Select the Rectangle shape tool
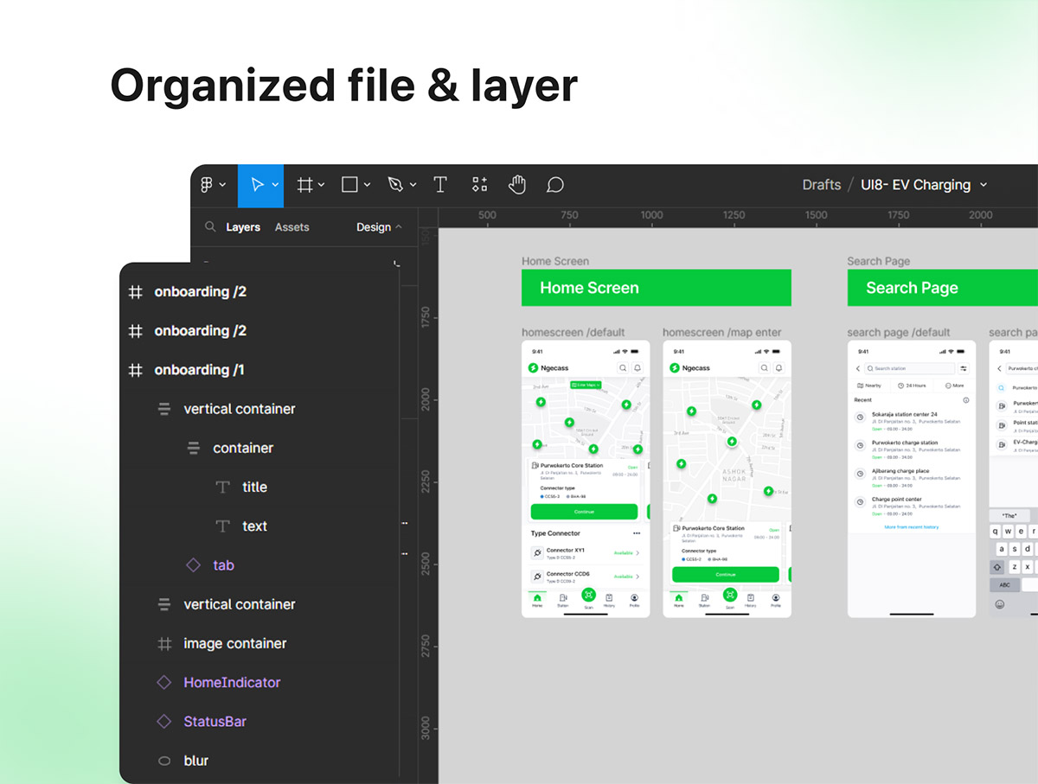This screenshot has width=1038, height=784. [349, 185]
